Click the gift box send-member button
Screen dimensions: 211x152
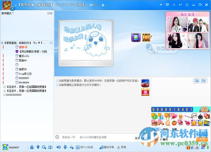pyautogui.click(x=193, y=147)
